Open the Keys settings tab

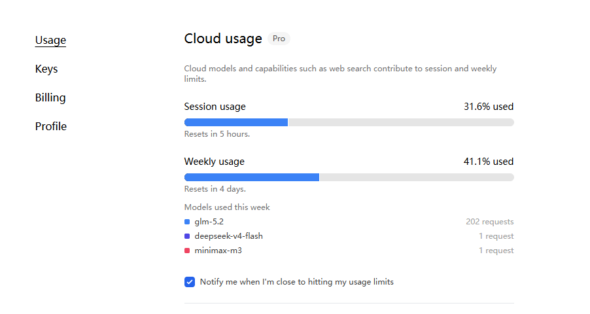pyautogui.click(x=46, y=69)
